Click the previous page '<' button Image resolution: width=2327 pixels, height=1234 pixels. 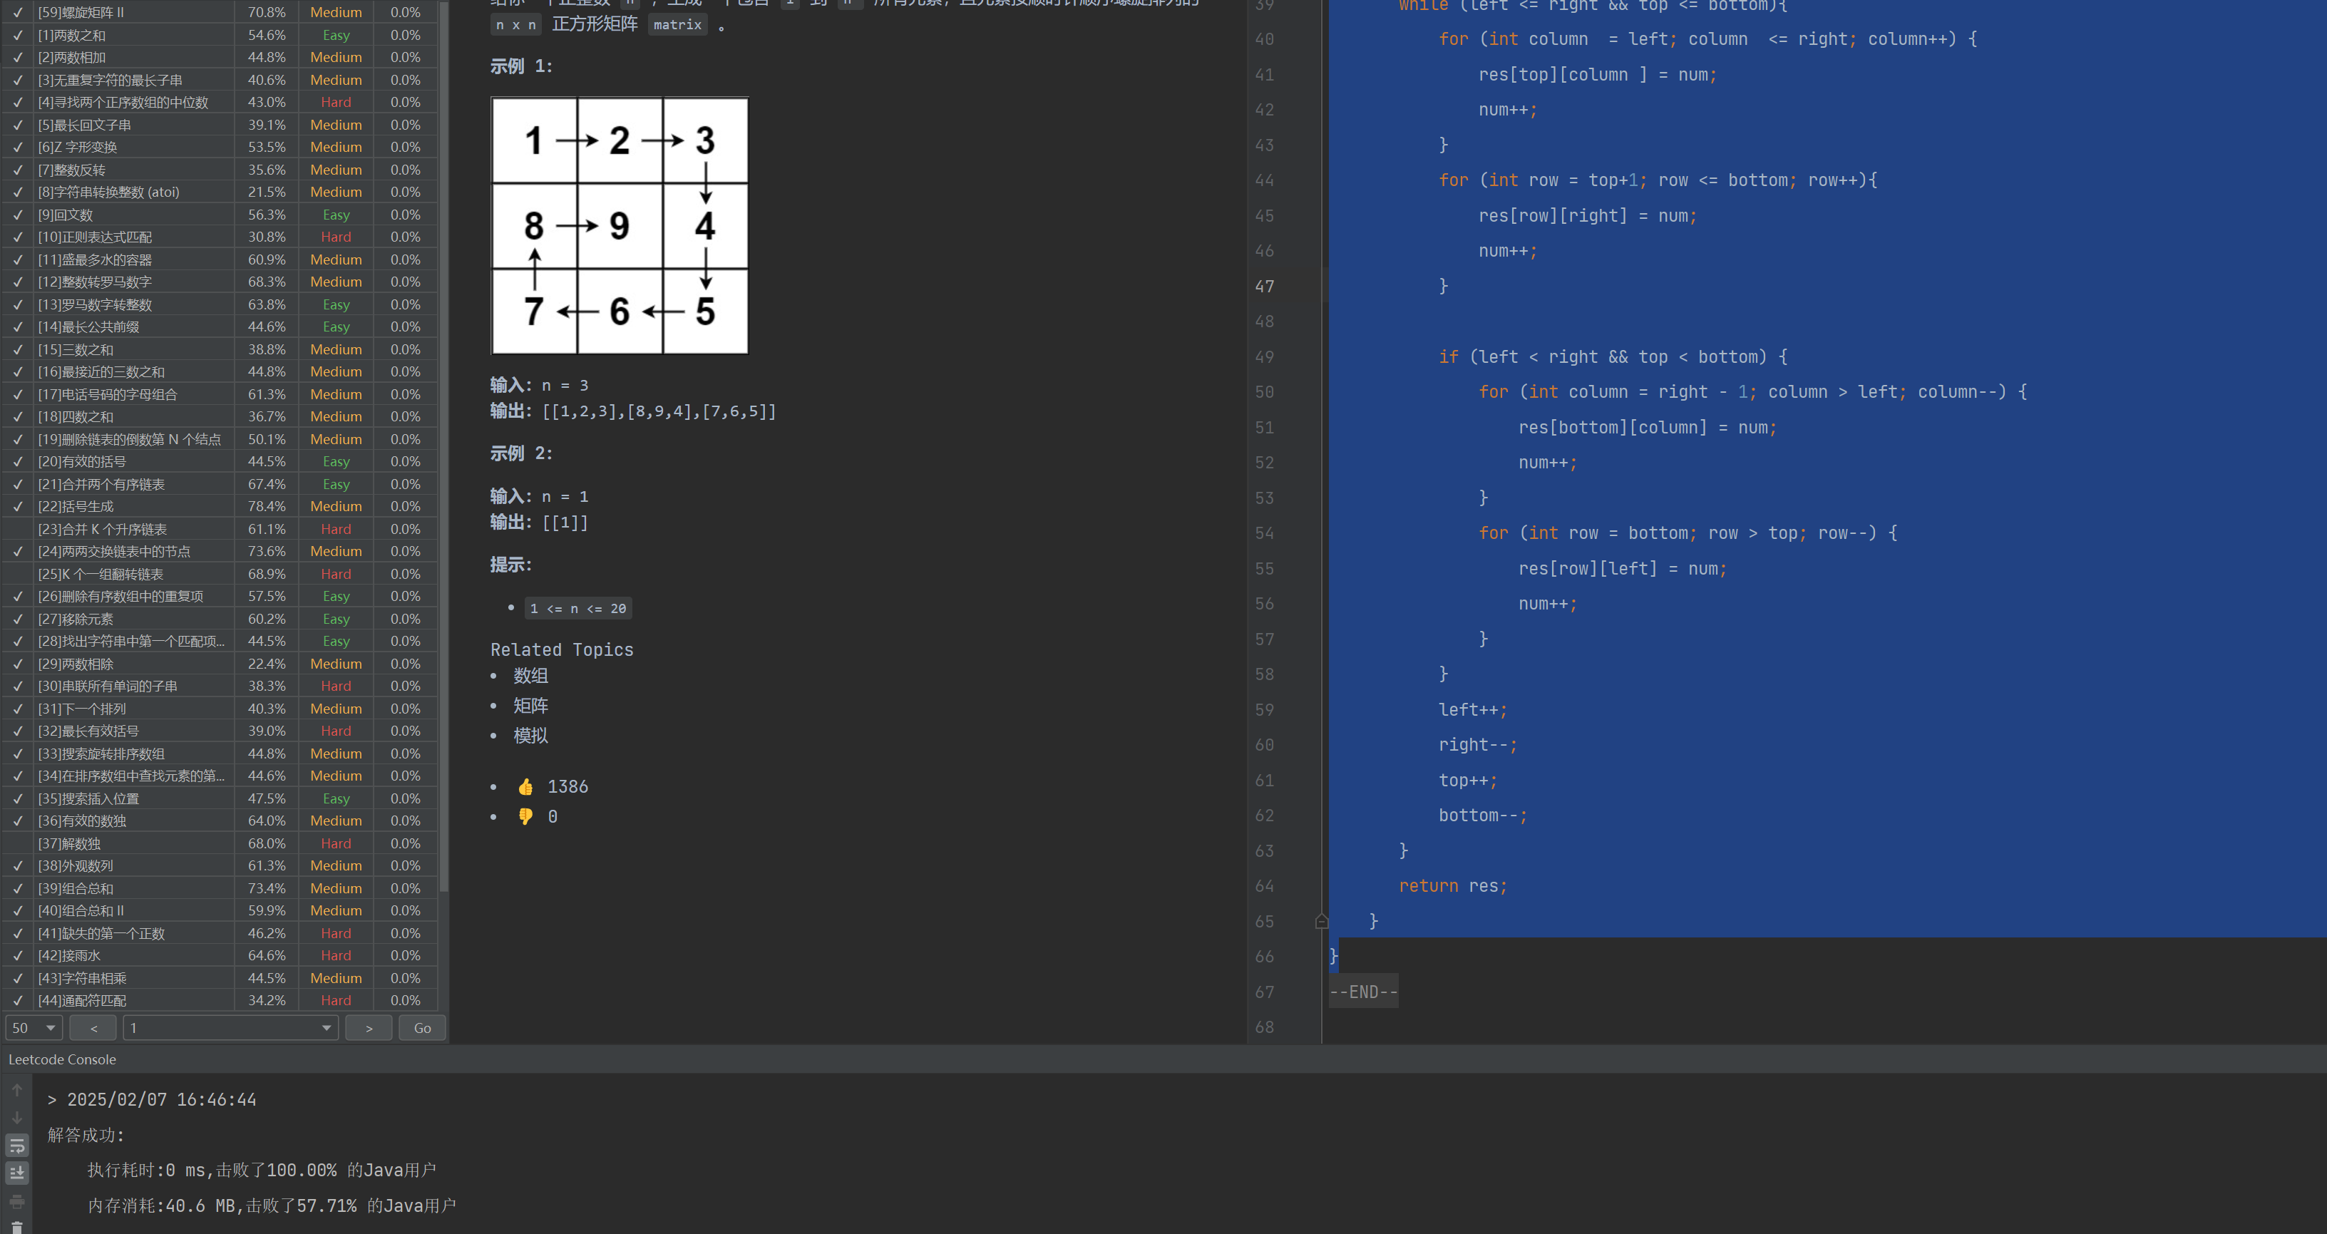pyautogui.click(x=94, y=1028)
